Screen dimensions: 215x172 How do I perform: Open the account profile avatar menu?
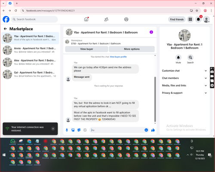pos(206,19)
